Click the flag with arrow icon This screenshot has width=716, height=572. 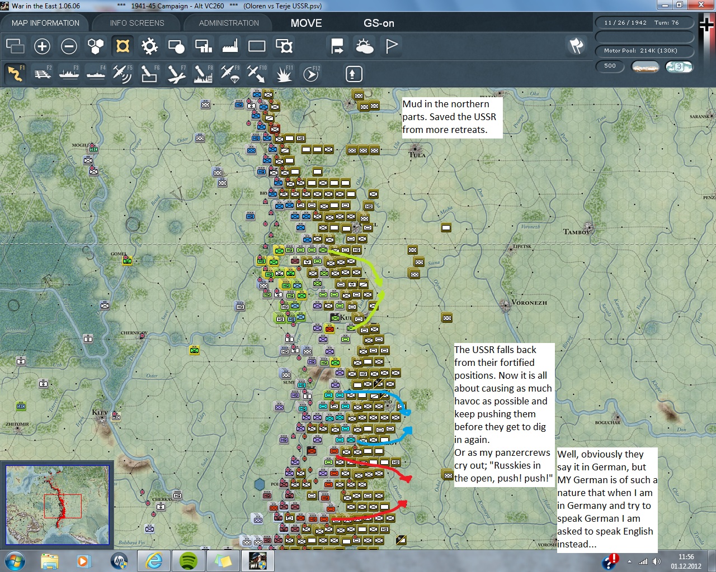(x=337, y=46)
